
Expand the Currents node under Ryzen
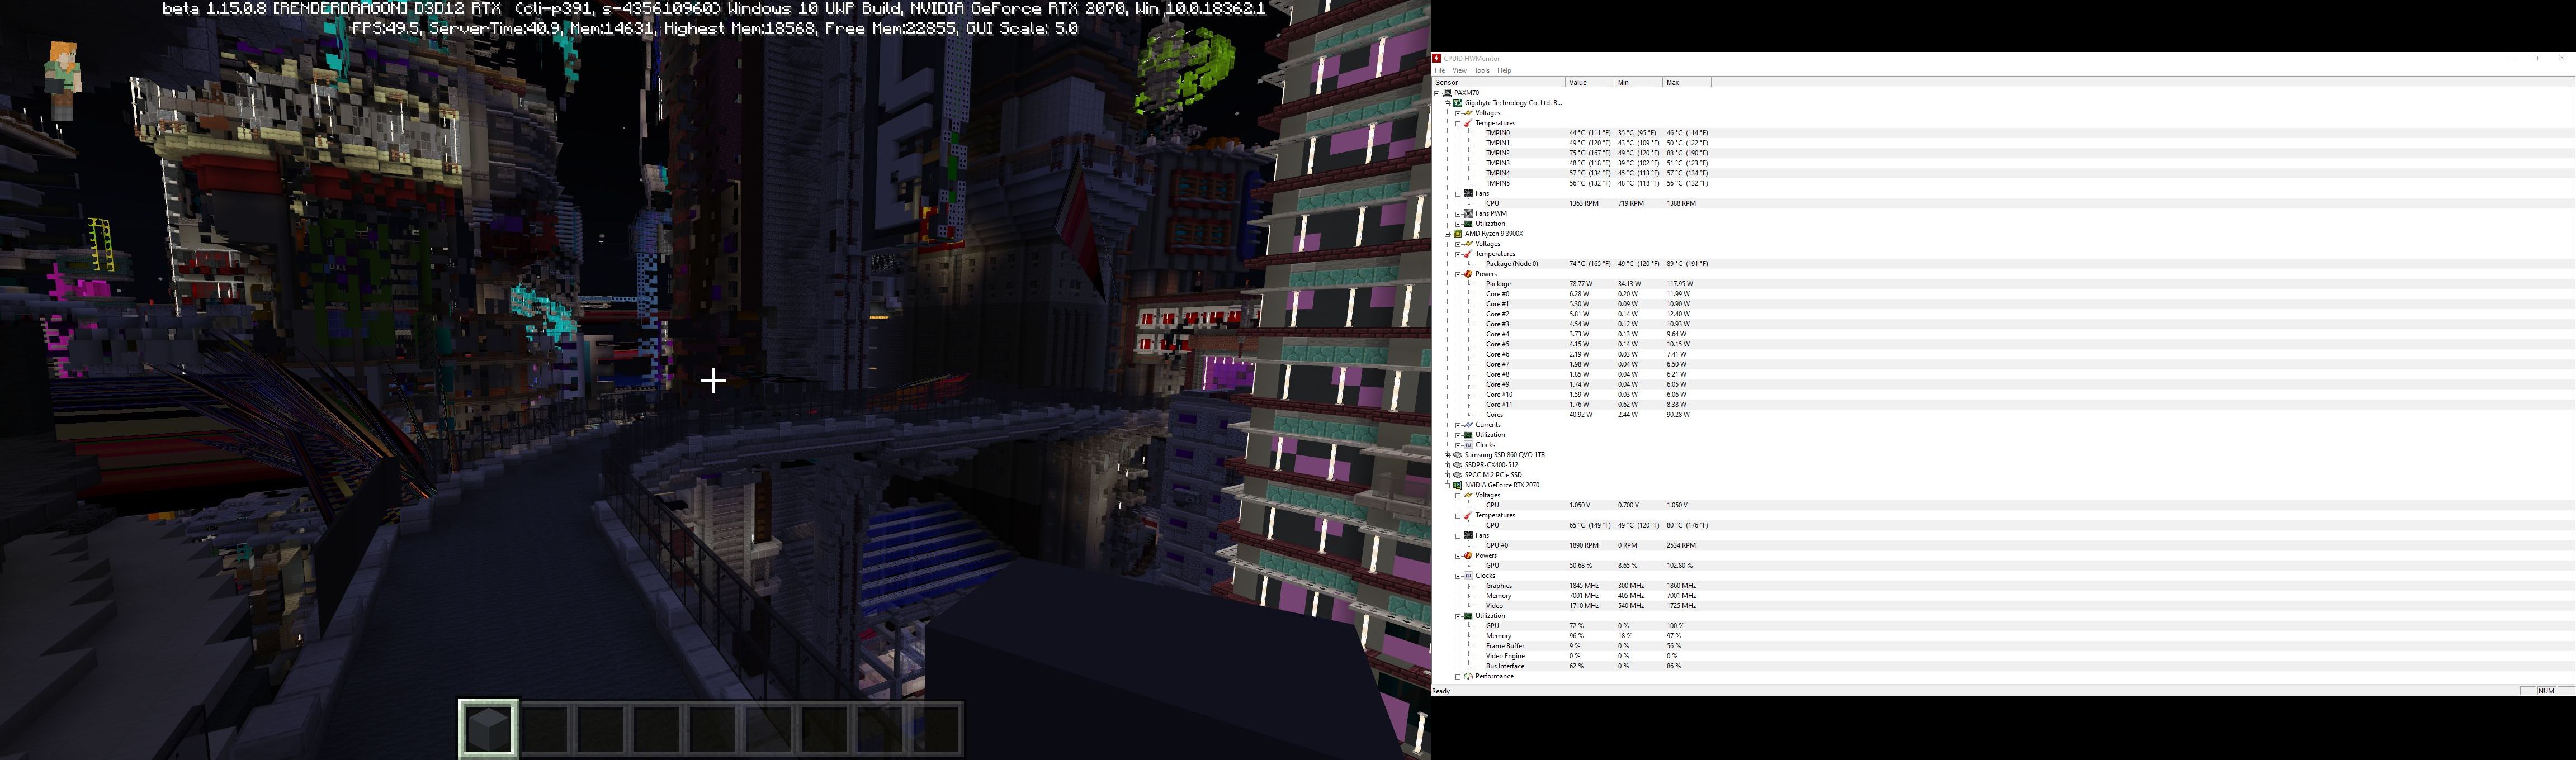[x=1458, y=425]
